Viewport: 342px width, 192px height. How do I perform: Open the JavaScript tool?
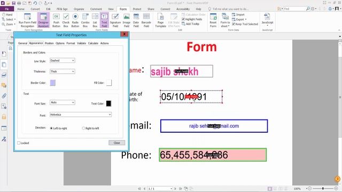(267, 20)
